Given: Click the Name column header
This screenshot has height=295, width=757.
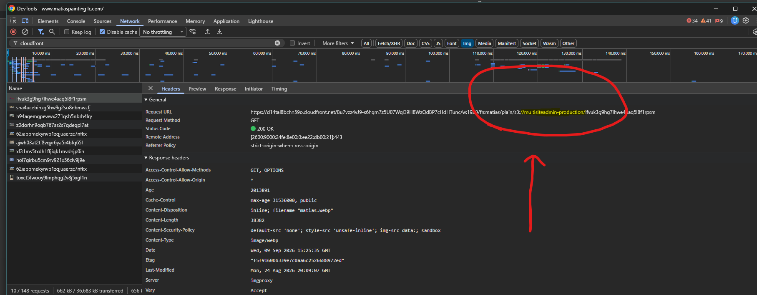Looking at the screenshot, I should point(74,88).
